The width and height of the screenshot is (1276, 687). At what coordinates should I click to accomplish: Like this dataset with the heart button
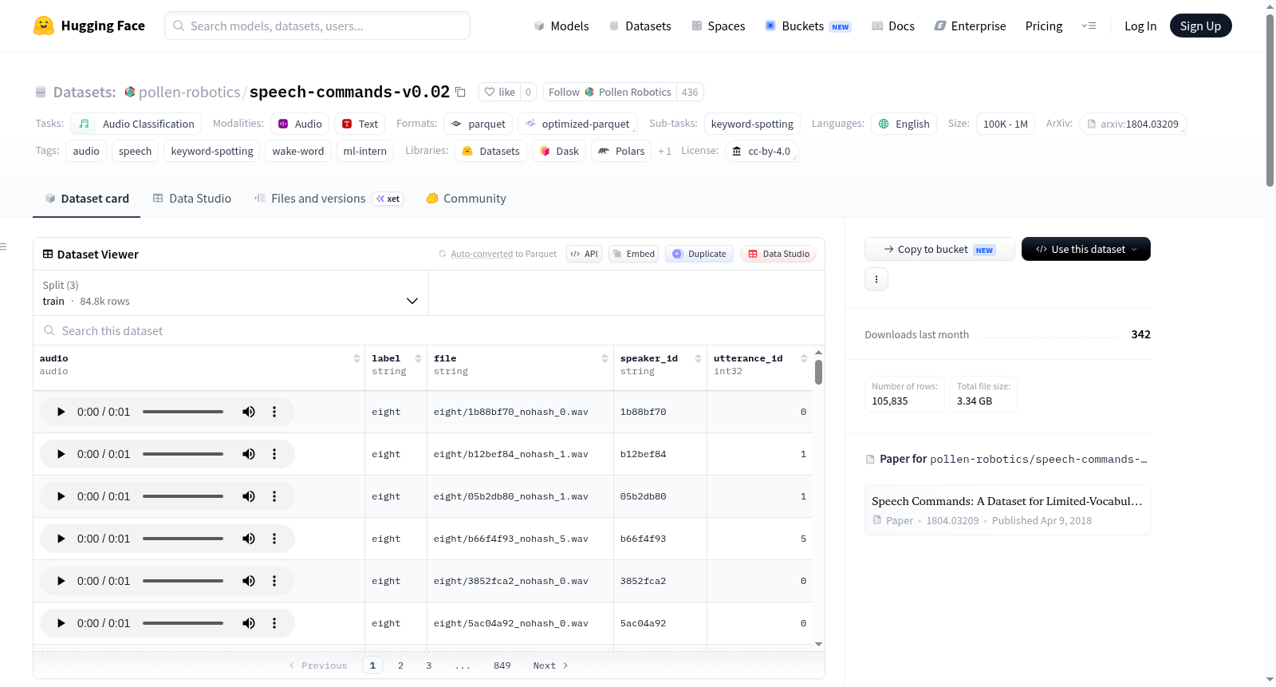499,92
